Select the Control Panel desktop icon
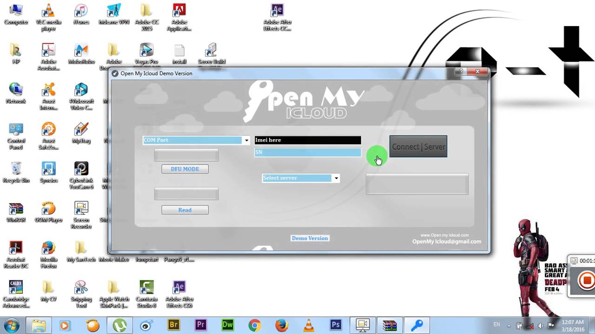This screenshot has width=595, height=334. (x=16, y=136)
